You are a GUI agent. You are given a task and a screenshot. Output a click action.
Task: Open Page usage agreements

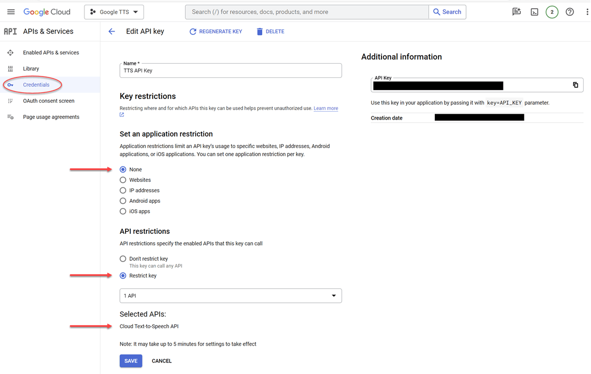tap(51, 117)
